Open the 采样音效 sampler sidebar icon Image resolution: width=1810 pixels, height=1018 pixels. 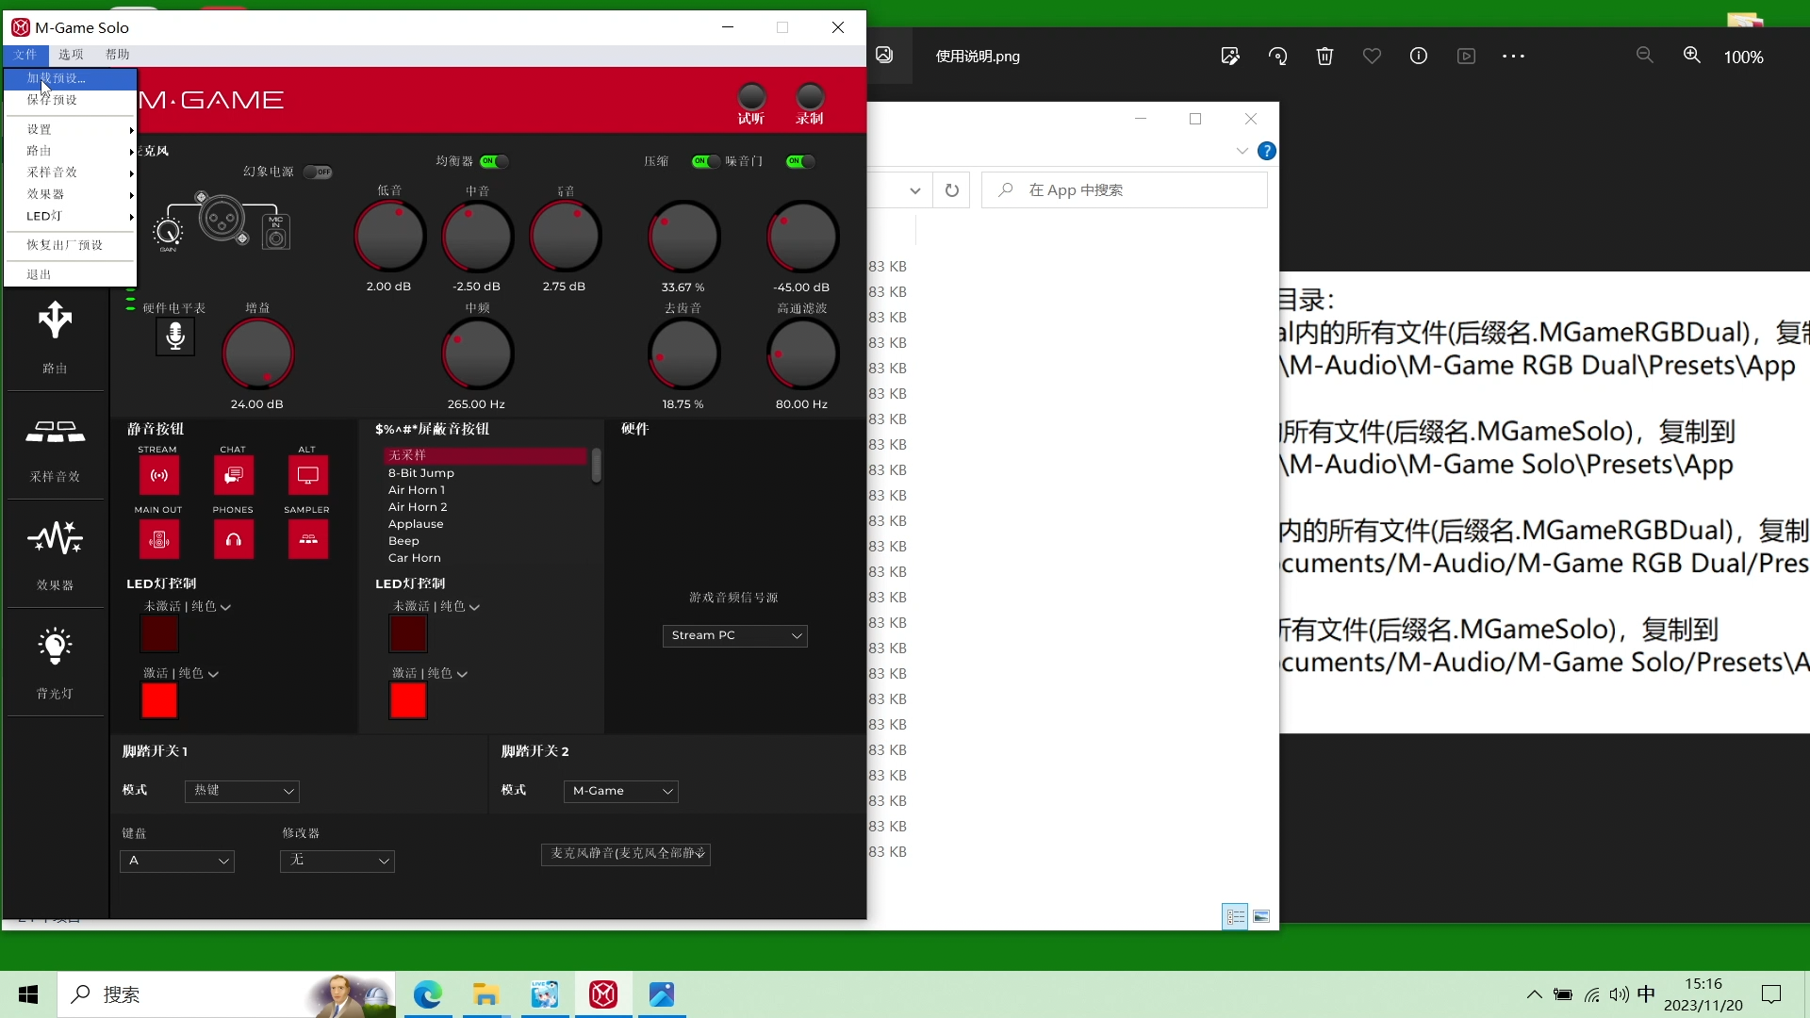pyautogui.click(x=55, y=432)
